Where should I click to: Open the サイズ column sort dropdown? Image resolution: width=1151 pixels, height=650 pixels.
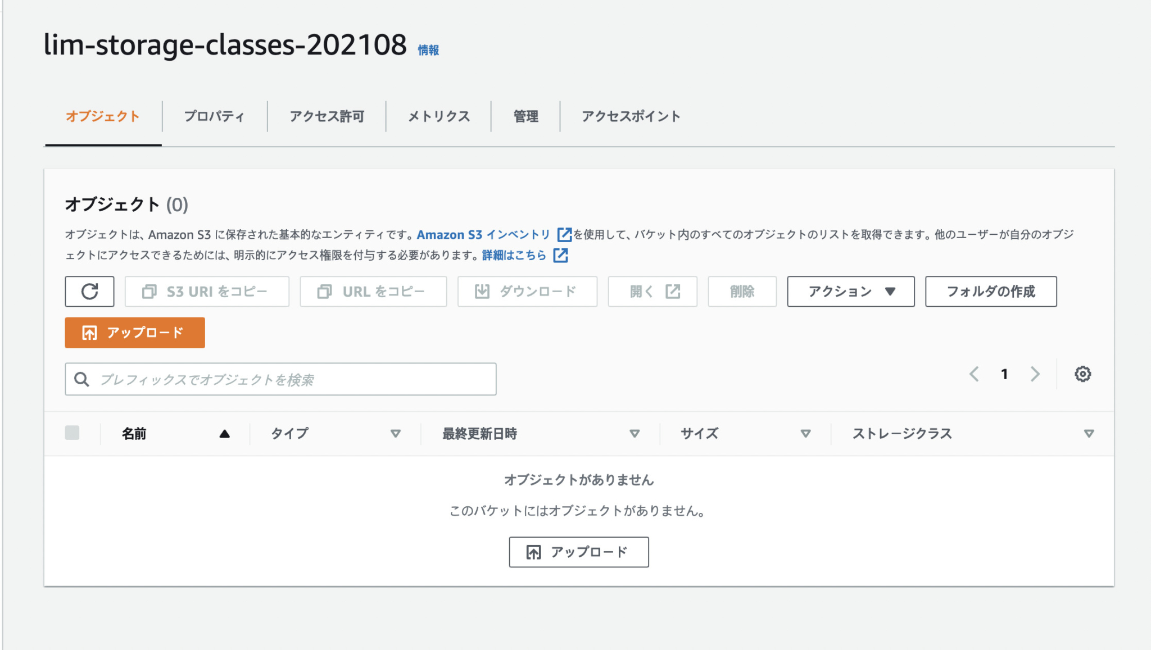(x=806, y=433)
